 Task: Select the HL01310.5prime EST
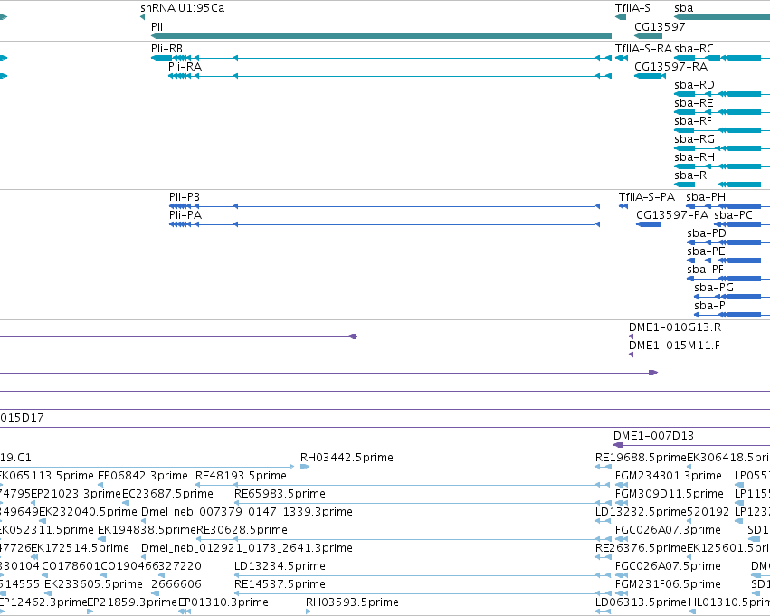[692, 611]
